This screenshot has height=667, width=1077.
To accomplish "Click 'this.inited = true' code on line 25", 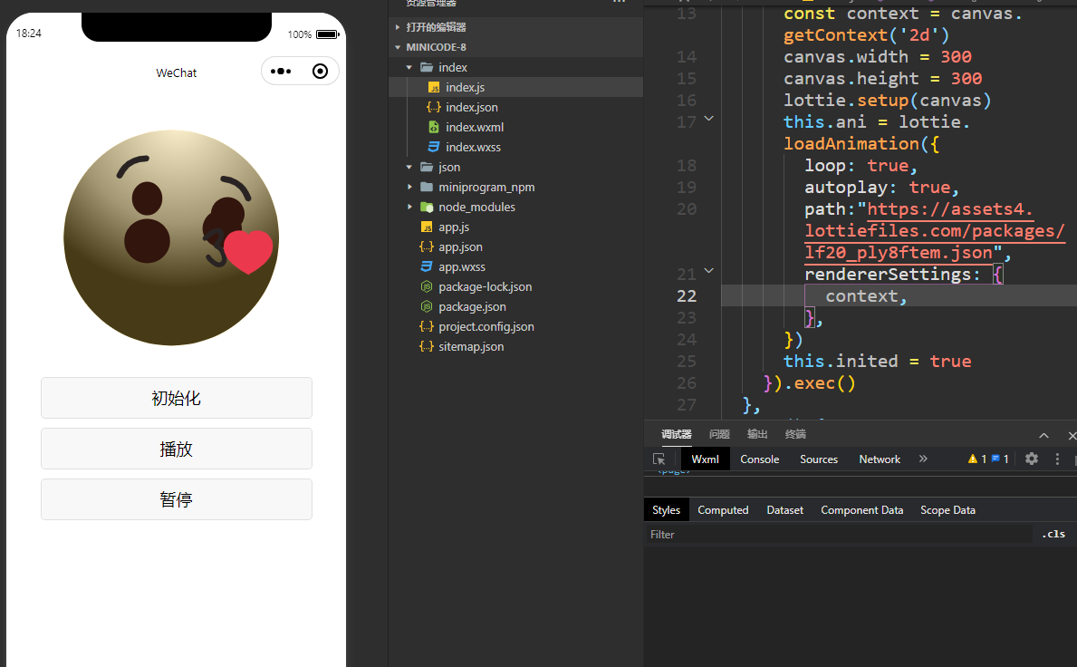I will [877, 362].
